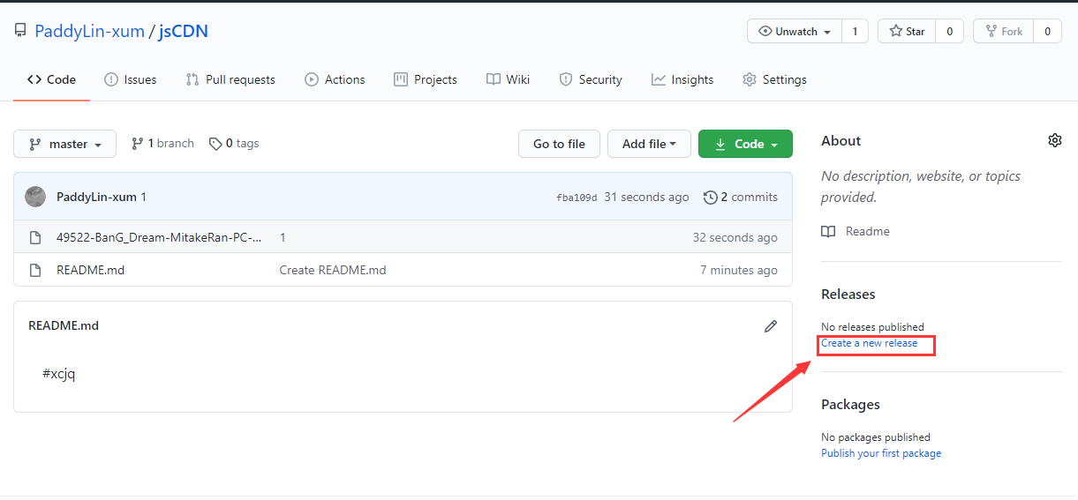
Task: Switch to the Code tab
Action: [51, 79]
